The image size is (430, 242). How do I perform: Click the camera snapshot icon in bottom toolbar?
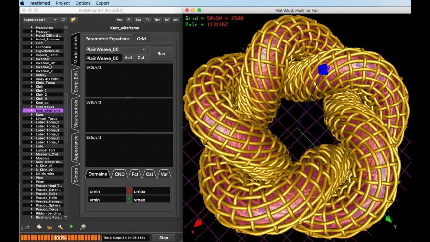(28, 227)
